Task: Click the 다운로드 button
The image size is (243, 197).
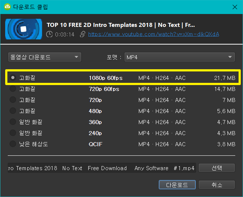Action: point(177,184)
